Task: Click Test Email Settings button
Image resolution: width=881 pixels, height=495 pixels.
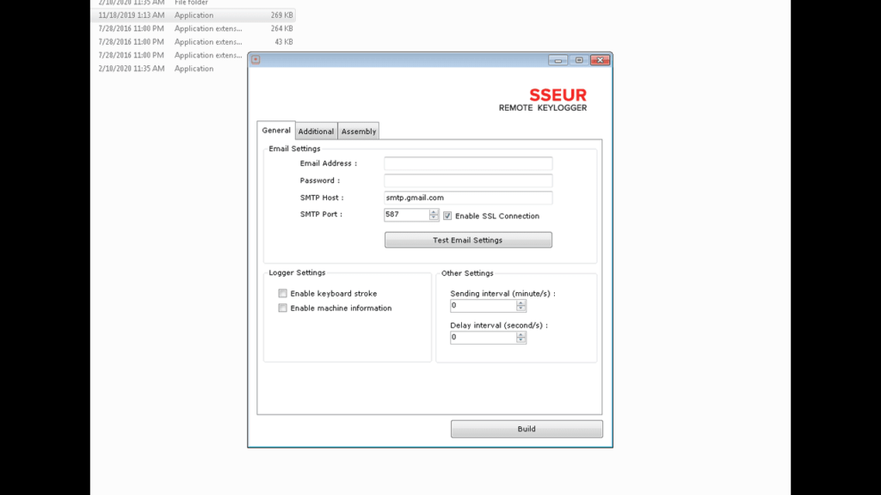Action: click(x=468, y=241)
